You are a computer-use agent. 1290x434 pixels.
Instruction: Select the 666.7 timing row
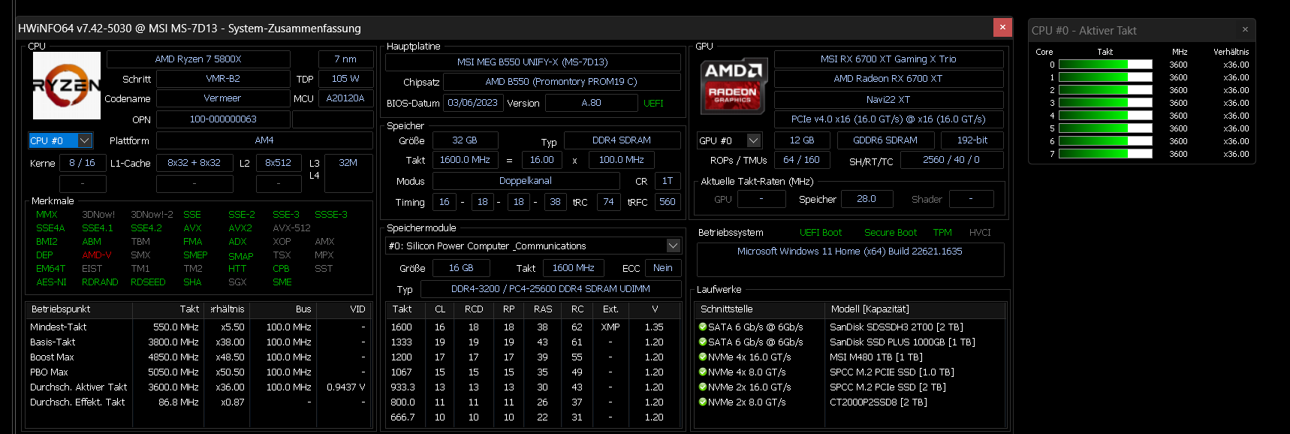(x=533, y=417)
